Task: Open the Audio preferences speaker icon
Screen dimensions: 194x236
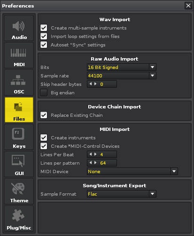Action: click(x=18, y=26)
